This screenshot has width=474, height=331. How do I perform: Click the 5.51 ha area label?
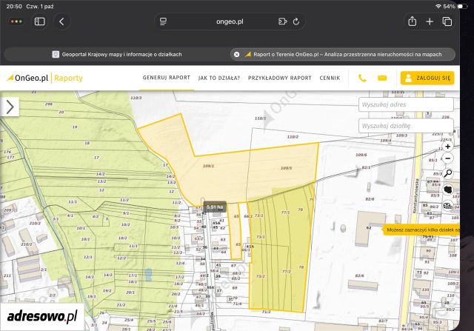coord(215,207)
